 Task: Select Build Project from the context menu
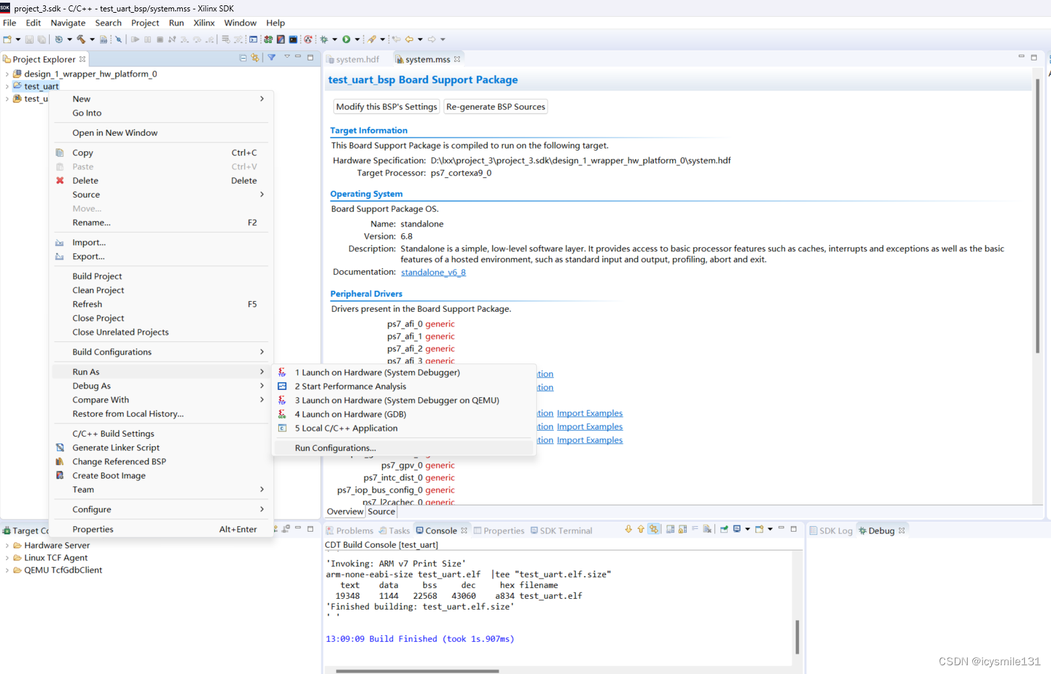pyautogui.click(x=161, y=276)
